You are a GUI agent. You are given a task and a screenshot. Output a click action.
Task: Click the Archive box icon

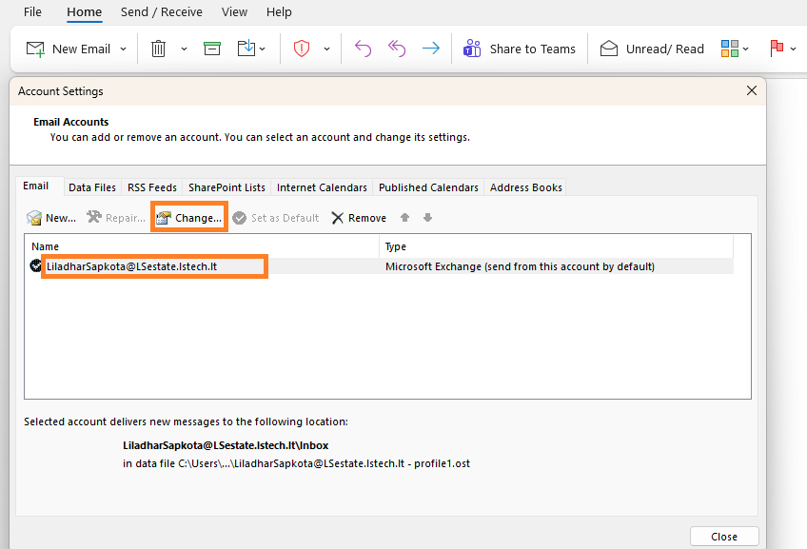(x=212, y=49)
